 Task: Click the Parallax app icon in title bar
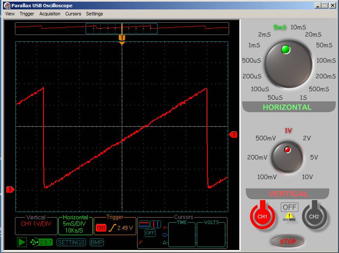(x=7, y=5)
